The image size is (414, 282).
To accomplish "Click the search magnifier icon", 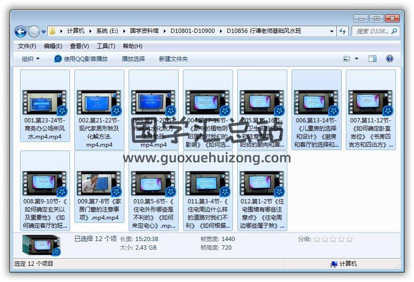I will pyautogui.click(x=394, y=31).
